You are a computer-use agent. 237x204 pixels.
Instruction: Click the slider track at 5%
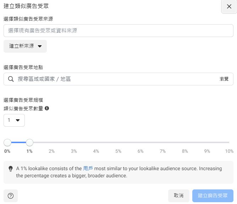(118, 142)
